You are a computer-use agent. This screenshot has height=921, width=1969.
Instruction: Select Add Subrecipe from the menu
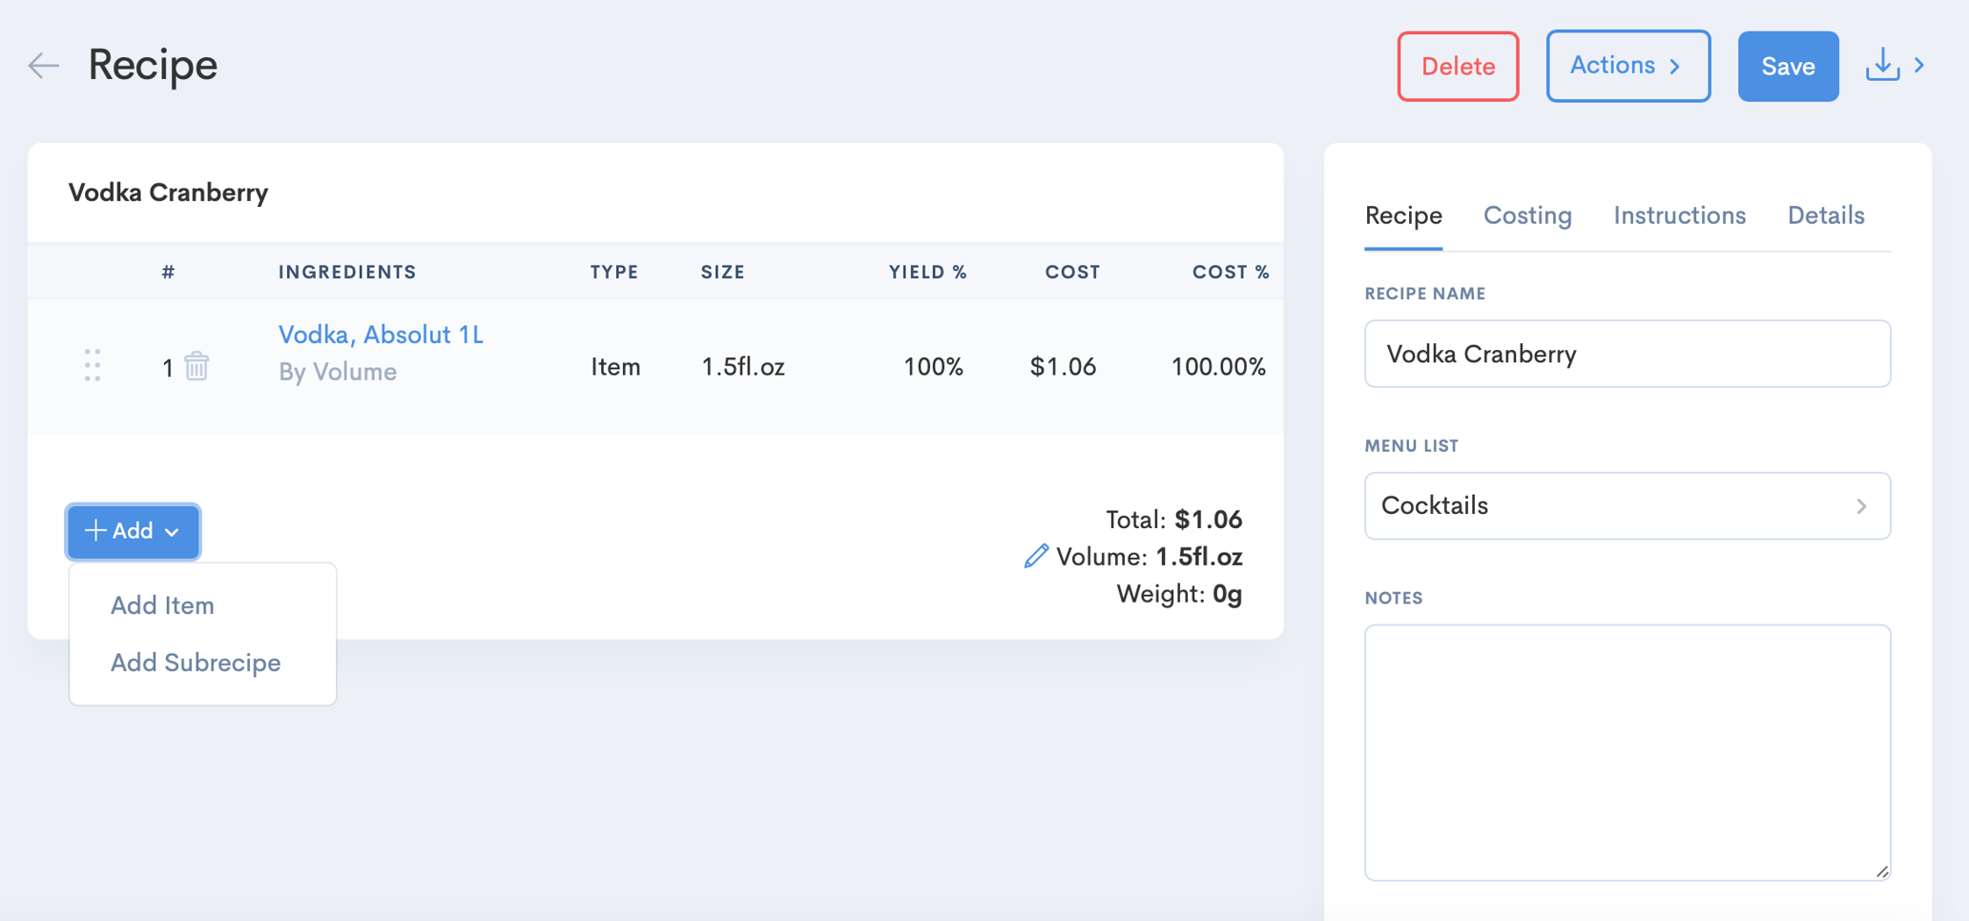(x=196, y=663)
